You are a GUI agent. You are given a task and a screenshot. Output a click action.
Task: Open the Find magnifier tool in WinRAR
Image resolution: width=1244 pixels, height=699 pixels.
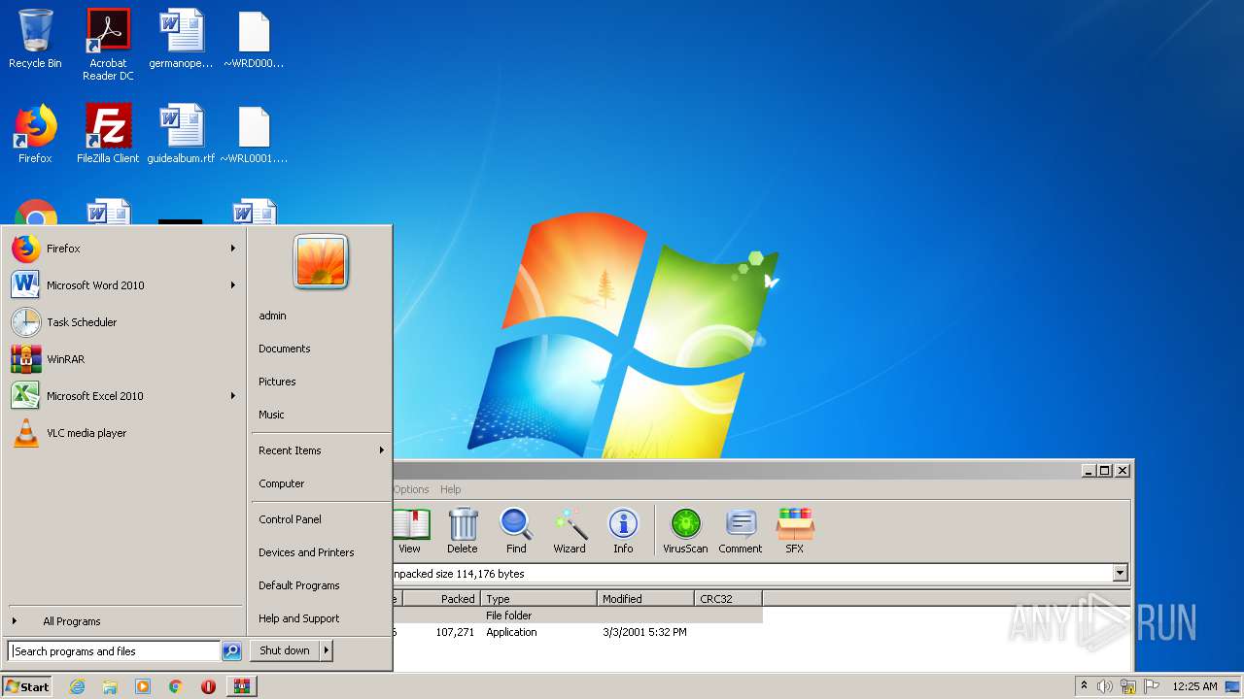(516, 531)
